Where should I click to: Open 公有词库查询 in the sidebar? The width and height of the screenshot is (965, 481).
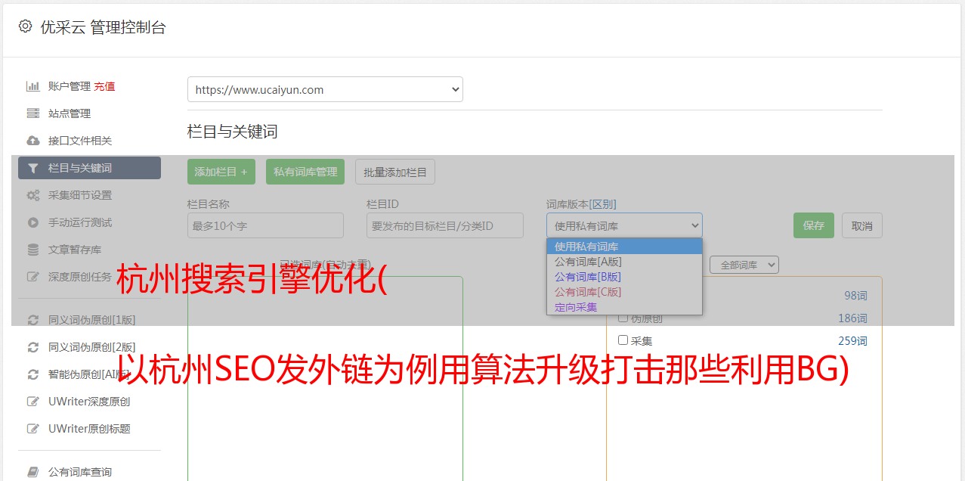point(80,472)
